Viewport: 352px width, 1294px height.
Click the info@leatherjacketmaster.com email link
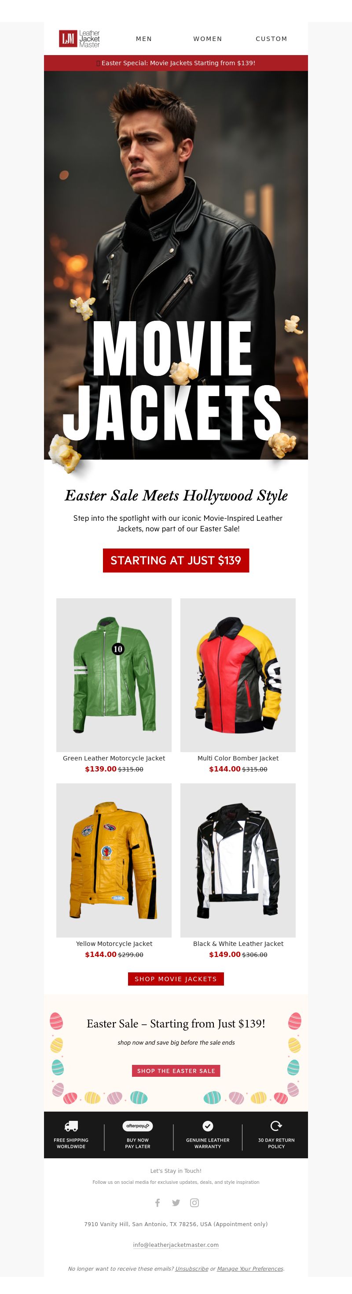pos(176,1244)
